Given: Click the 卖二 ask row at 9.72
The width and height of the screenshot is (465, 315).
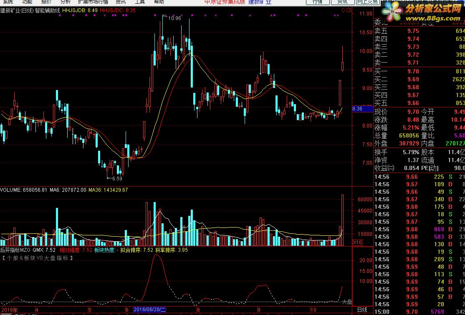Looking at the screenshot, I should click(420, 55).
